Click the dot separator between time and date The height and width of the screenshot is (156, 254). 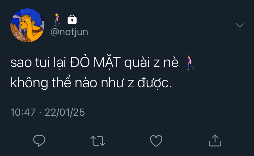tap(40, 112)
